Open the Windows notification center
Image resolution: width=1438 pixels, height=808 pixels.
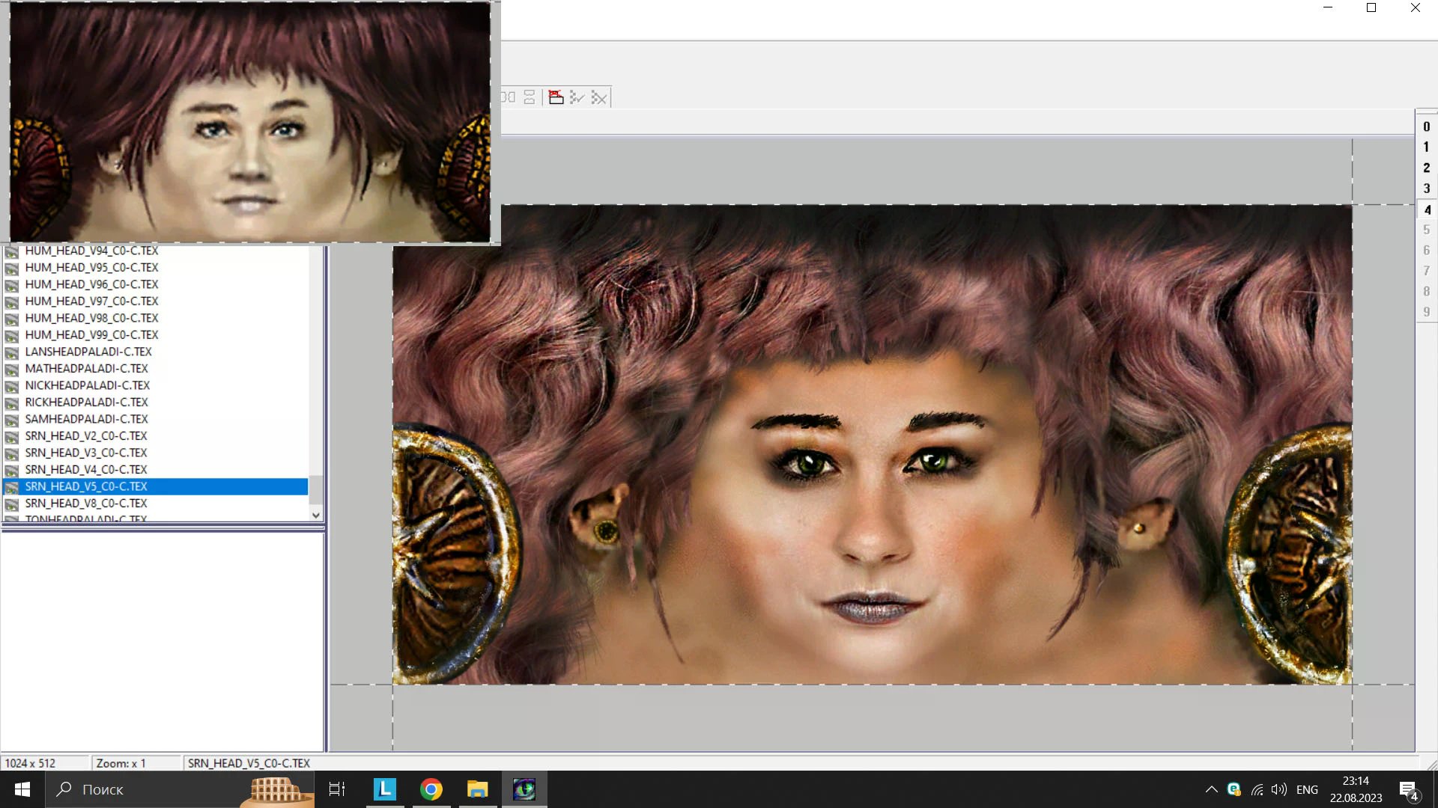tap(1409, 790)
